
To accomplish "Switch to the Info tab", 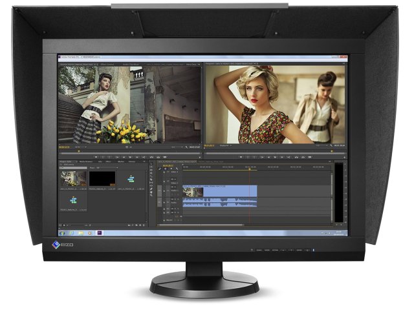I will pyautogui.click(x=100, y=161).
